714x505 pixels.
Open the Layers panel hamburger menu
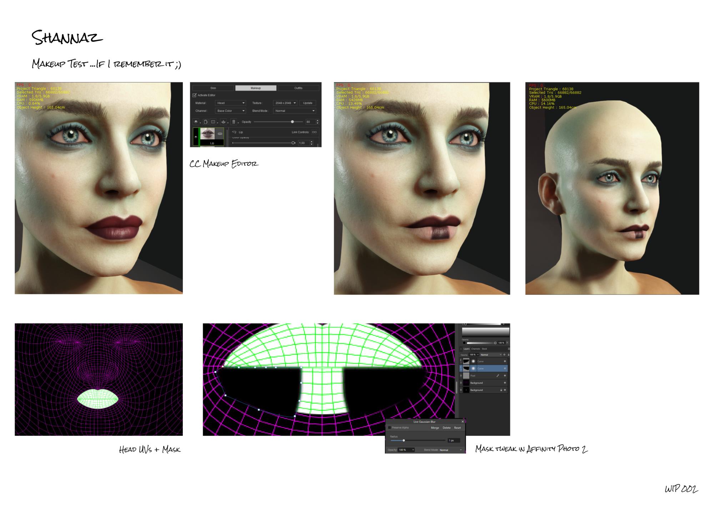coord(509,349)
